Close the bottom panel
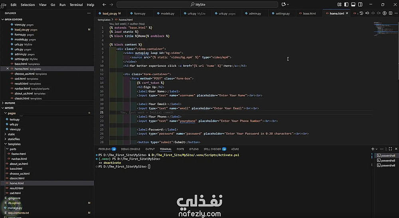 396,149
